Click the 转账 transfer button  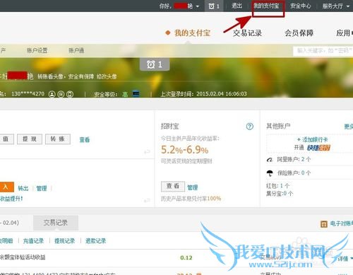58,139
